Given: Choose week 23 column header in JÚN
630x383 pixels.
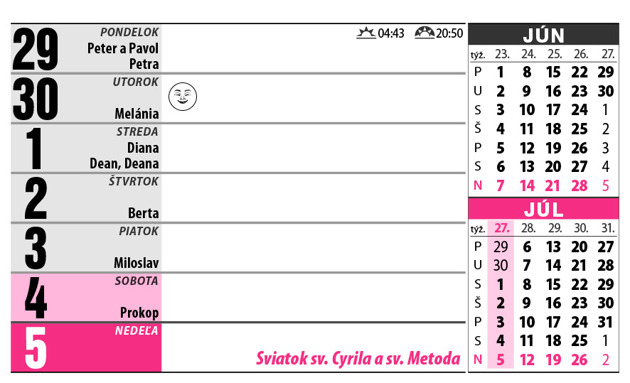Looking at the screenshot, I should (x=501, y=54).
